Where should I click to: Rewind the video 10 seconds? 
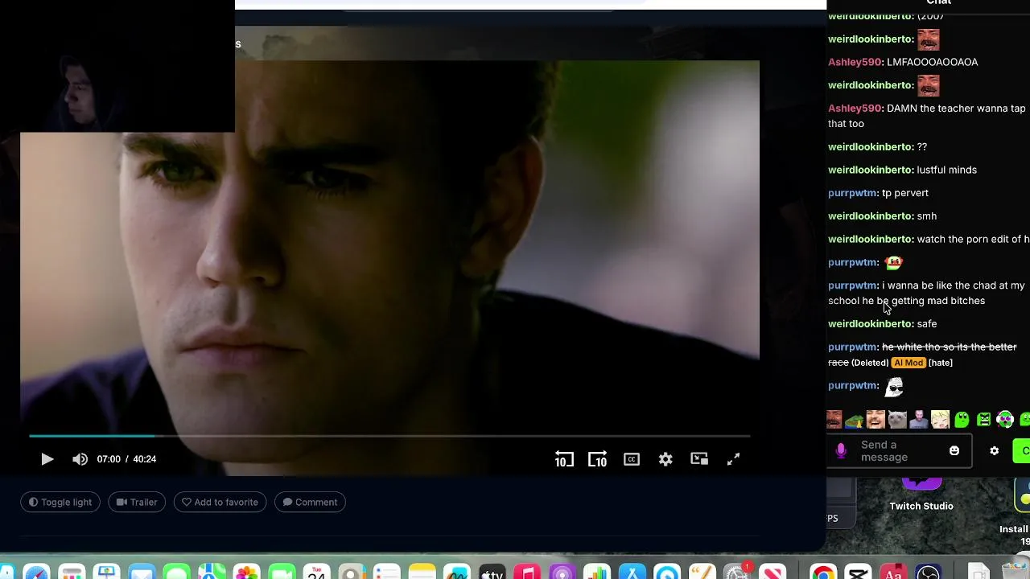point(564,459)
